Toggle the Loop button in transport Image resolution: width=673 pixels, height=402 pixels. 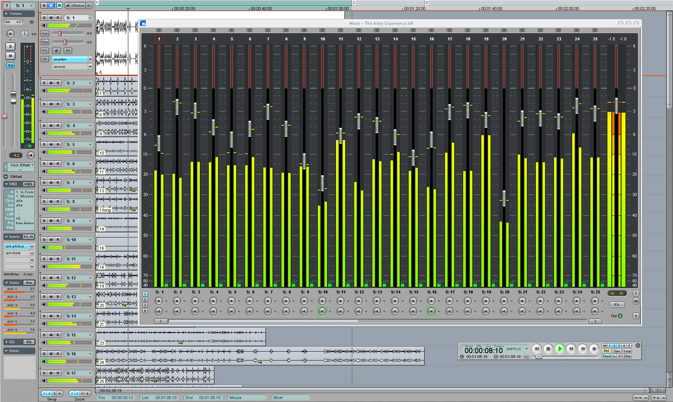[x=627, y=351]
